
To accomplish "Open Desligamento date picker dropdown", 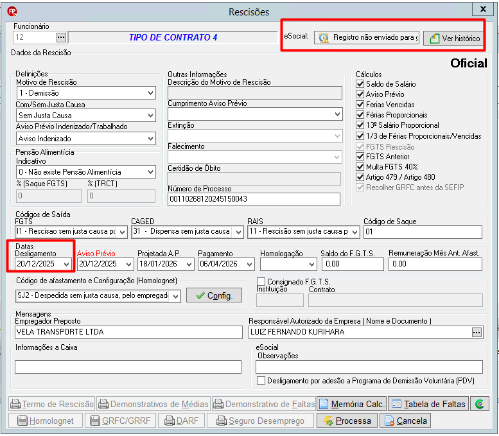I will coord(66,264).
